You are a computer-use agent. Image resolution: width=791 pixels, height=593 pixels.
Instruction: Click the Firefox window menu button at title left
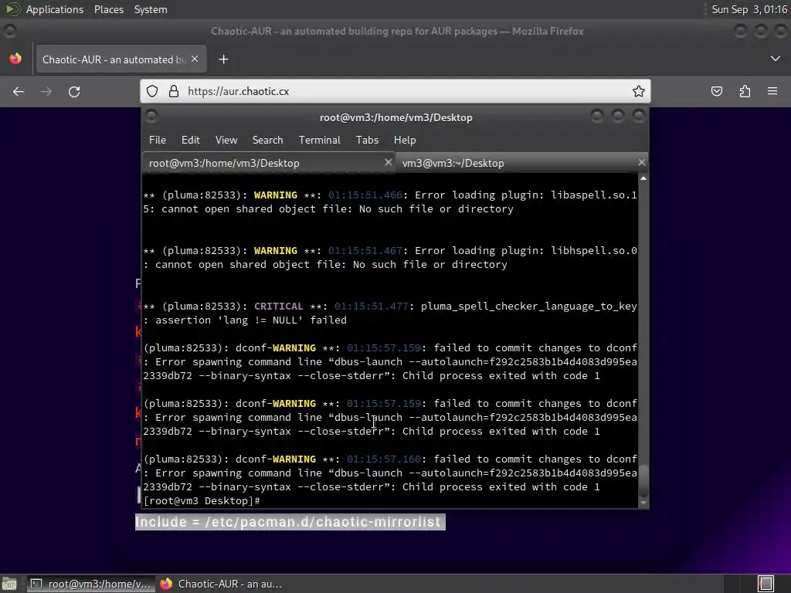[x=9, y=31]
